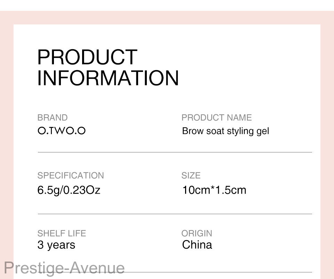The height and width of the screenshot is (279, 334).
Task: Click the PRODUCT INFORMATION heading
Action: [108, 67]
